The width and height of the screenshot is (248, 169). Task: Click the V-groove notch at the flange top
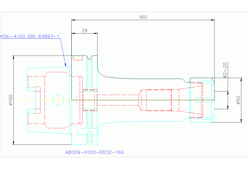pos(90,58)
